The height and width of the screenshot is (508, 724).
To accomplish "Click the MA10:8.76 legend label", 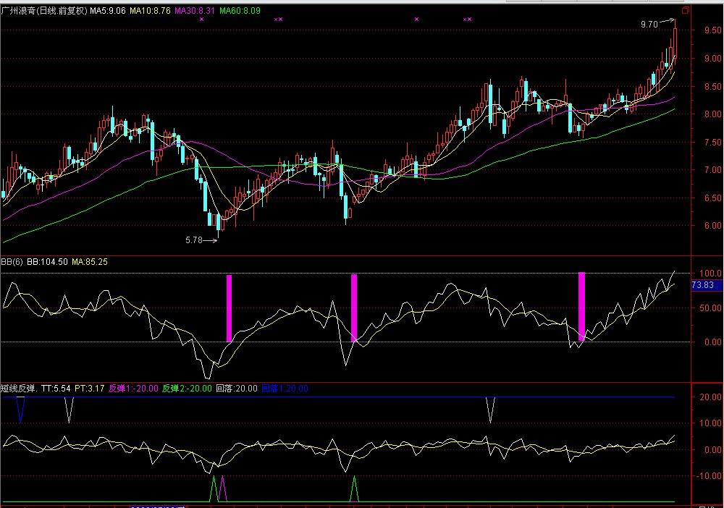I will [x=151, y=12].
